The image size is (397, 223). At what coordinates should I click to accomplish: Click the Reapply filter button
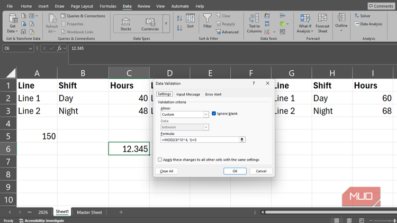point(225,24)
